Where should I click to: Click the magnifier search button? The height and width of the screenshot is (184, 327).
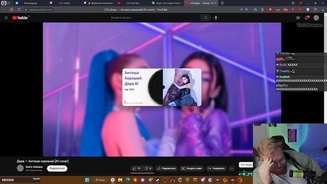[x=205, y=18]
